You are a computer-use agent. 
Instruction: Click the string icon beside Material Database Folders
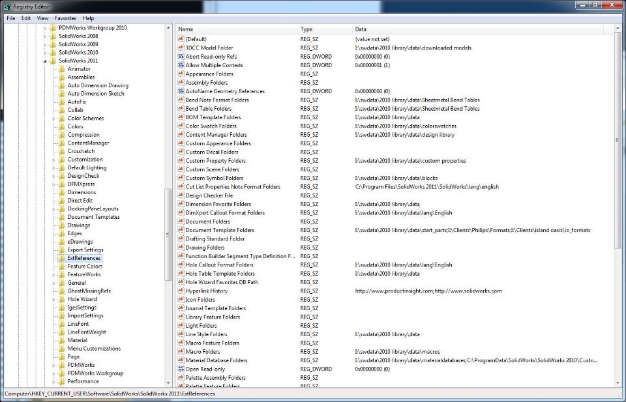[x=181, y=360]
